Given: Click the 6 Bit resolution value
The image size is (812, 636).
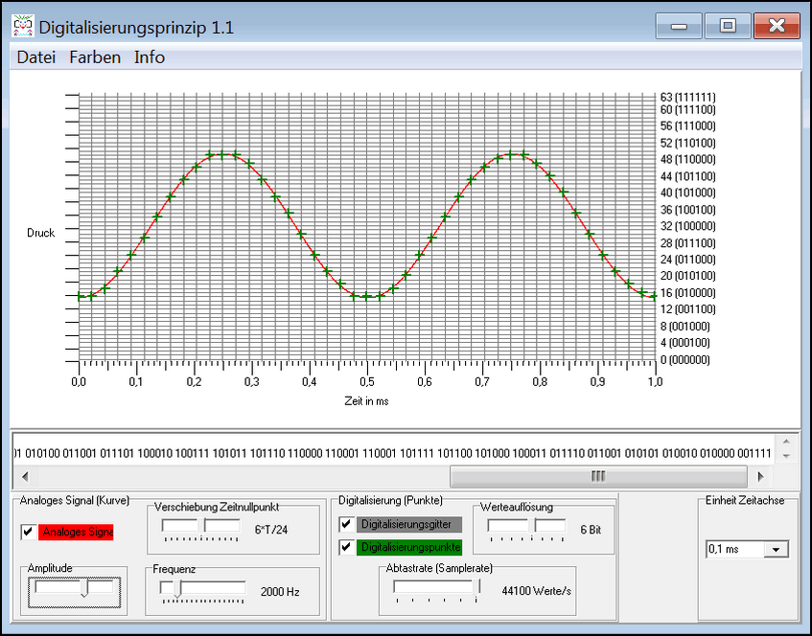Looking at the screenshot, I should click(591, 530).
